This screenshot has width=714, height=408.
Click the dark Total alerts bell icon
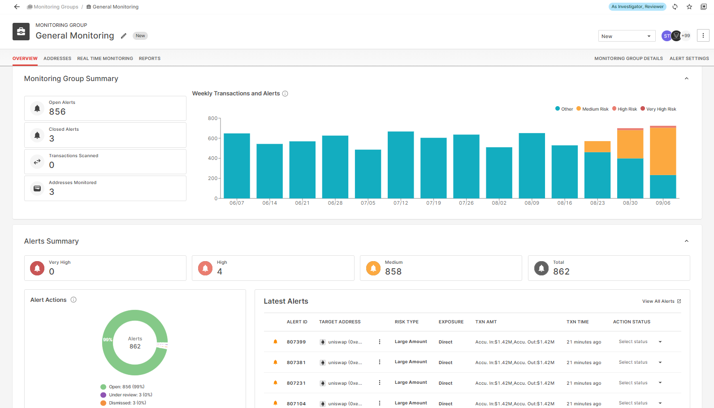541,268
